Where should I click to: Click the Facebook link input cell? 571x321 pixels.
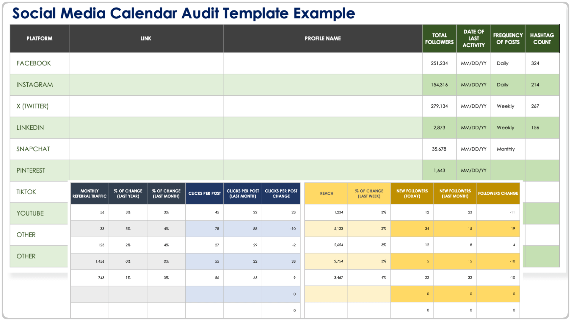(146, 63)
